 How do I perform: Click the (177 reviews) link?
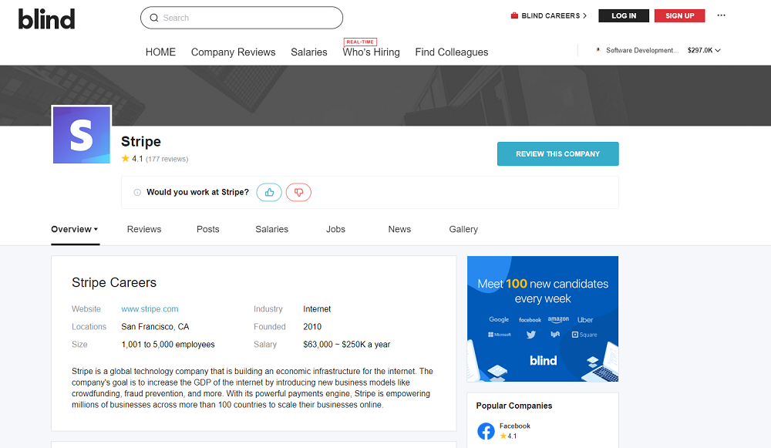point(167,159)
